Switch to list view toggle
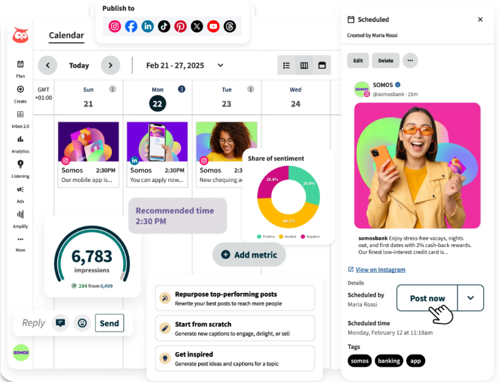Viewport: 499px width, 382px height. [x=286, y=65]
